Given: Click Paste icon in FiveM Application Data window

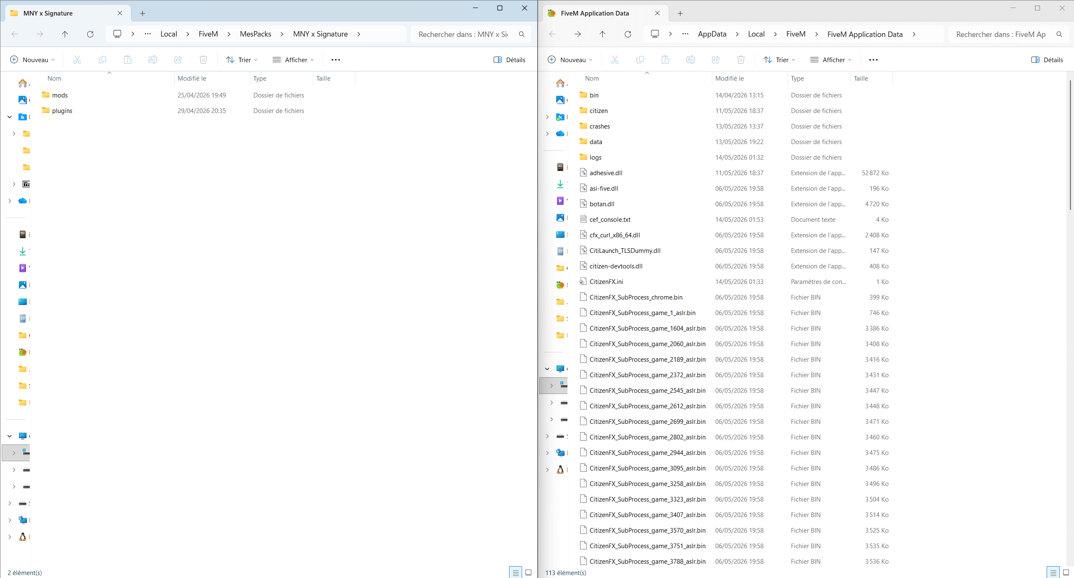Looking at the screenshot, I should click(665, 60).
